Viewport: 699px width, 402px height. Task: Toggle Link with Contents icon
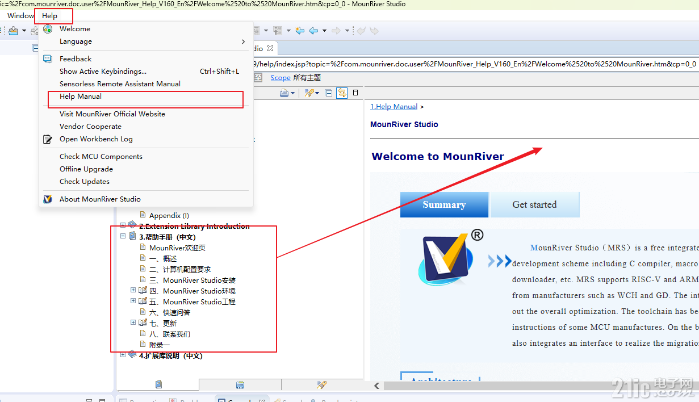tap(342, 93)
